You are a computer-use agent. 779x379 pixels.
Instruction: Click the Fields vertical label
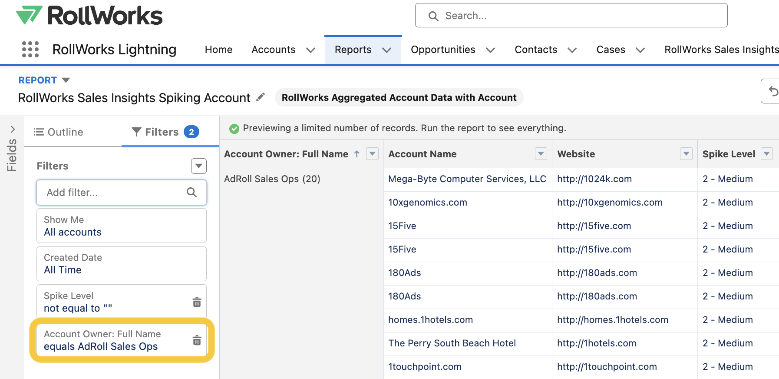tap(12, 155)
